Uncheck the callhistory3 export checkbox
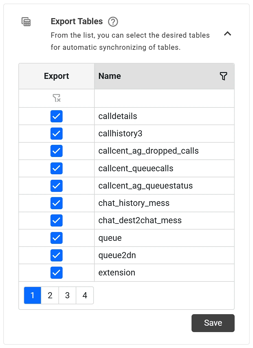The width and height of the screenshot is (253, 348). pyautogui.click(x=57, y=134)
